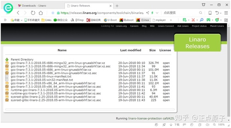Click the forward navigation arrow
The image size is (231, 128).
pos(25,13)
